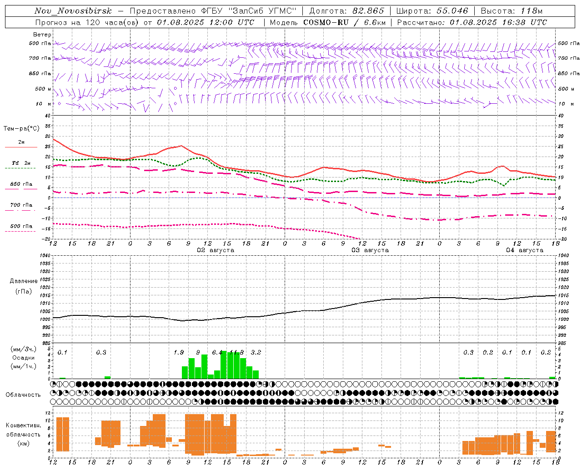Screen dimensions: 582x466
Task: Click the Долгота: 82.865 header field
Action: click(346, 11)
